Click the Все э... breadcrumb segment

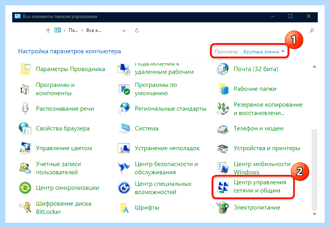tap(94, 30)
